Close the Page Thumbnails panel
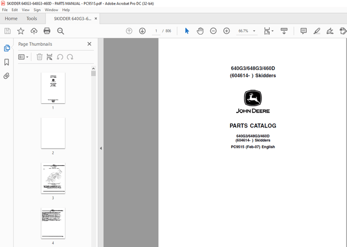Viewport: 347px width, 247px height. (89, 44)
